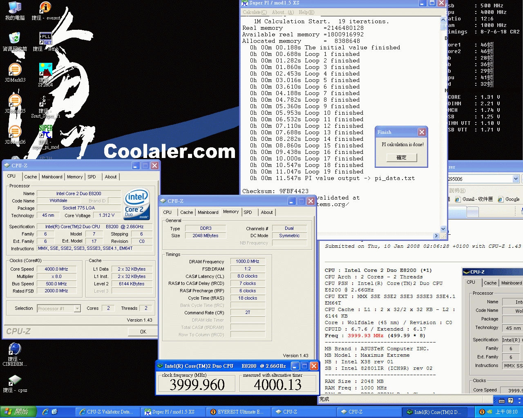Select the memory Type value DDR3
Viewport: 523px width, 418px height.
(x=206, y=228)
